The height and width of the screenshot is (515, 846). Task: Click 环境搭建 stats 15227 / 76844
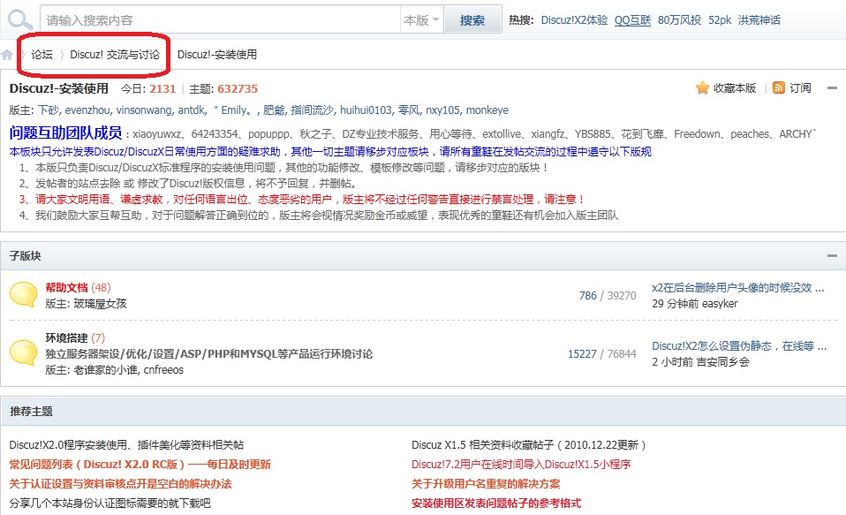(602, 353)
